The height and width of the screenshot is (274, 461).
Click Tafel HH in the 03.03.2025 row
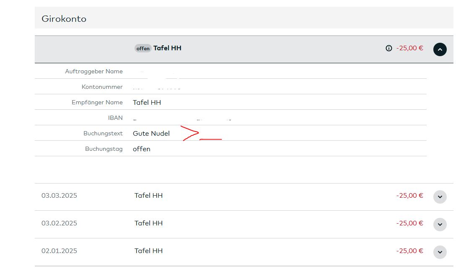[x=148, y=195]
